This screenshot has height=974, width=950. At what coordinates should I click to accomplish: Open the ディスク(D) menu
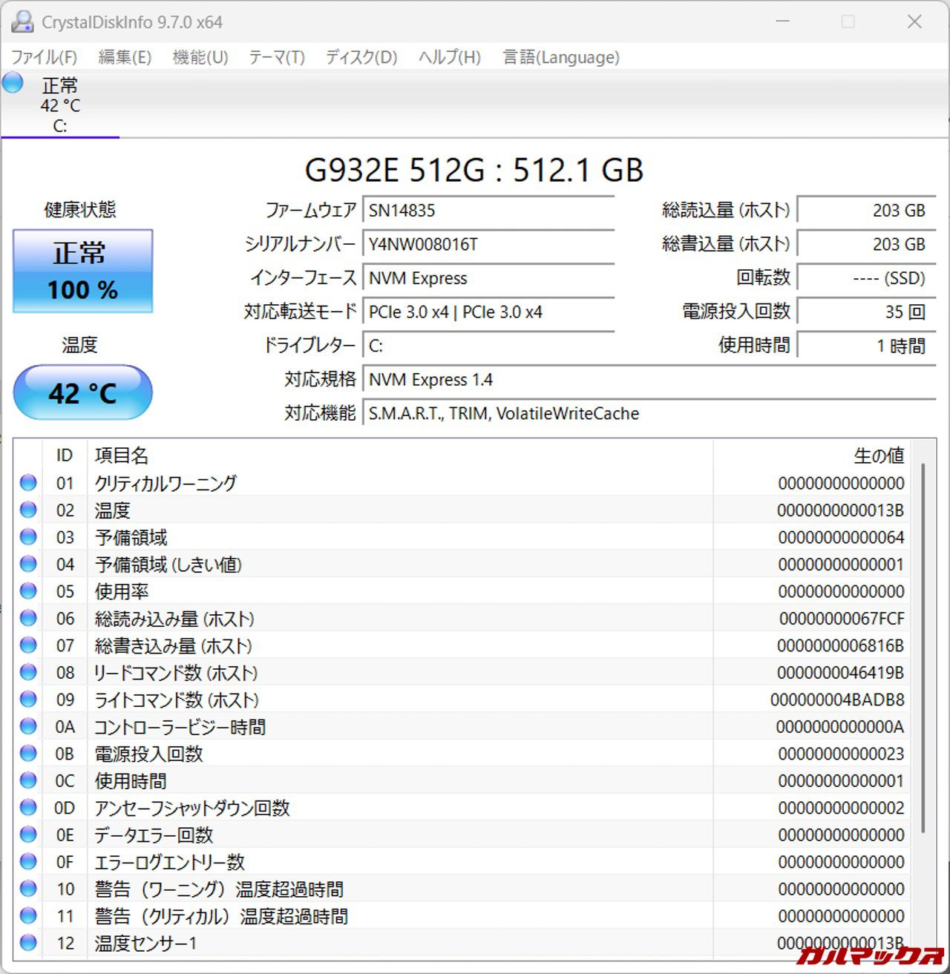(x=361, y=57)
